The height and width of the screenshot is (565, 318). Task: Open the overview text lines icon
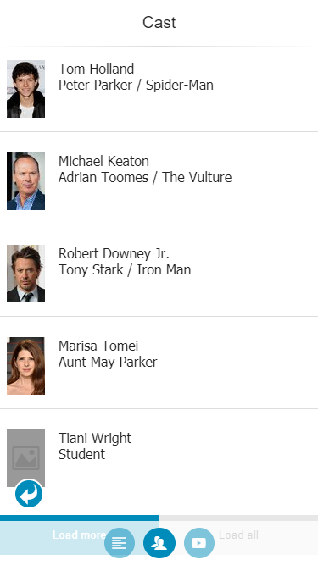(x=120, y=543)
